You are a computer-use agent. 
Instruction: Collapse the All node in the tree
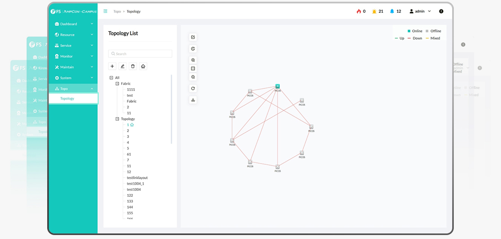[x=111, y=78]
